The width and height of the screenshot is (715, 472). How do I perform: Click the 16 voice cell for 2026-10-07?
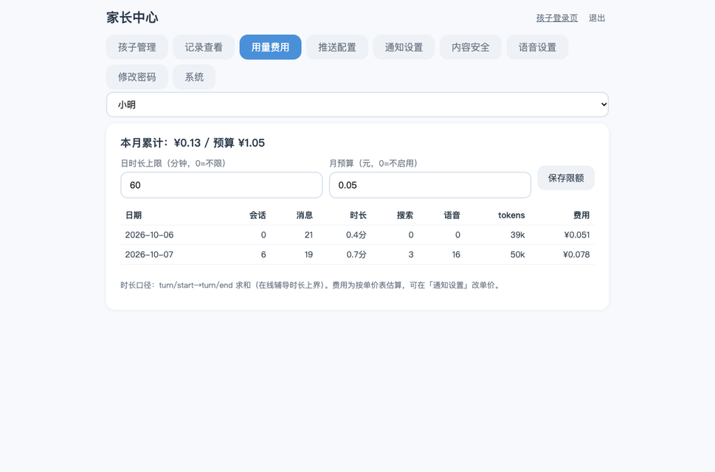tap(456, 254)
